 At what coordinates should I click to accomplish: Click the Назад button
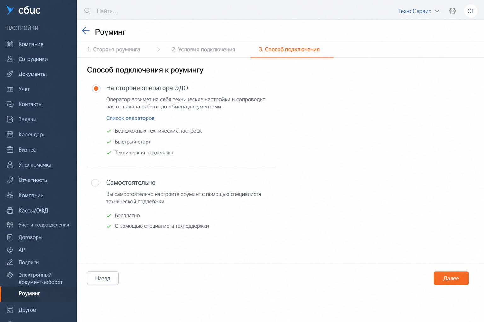pos(103,278)
